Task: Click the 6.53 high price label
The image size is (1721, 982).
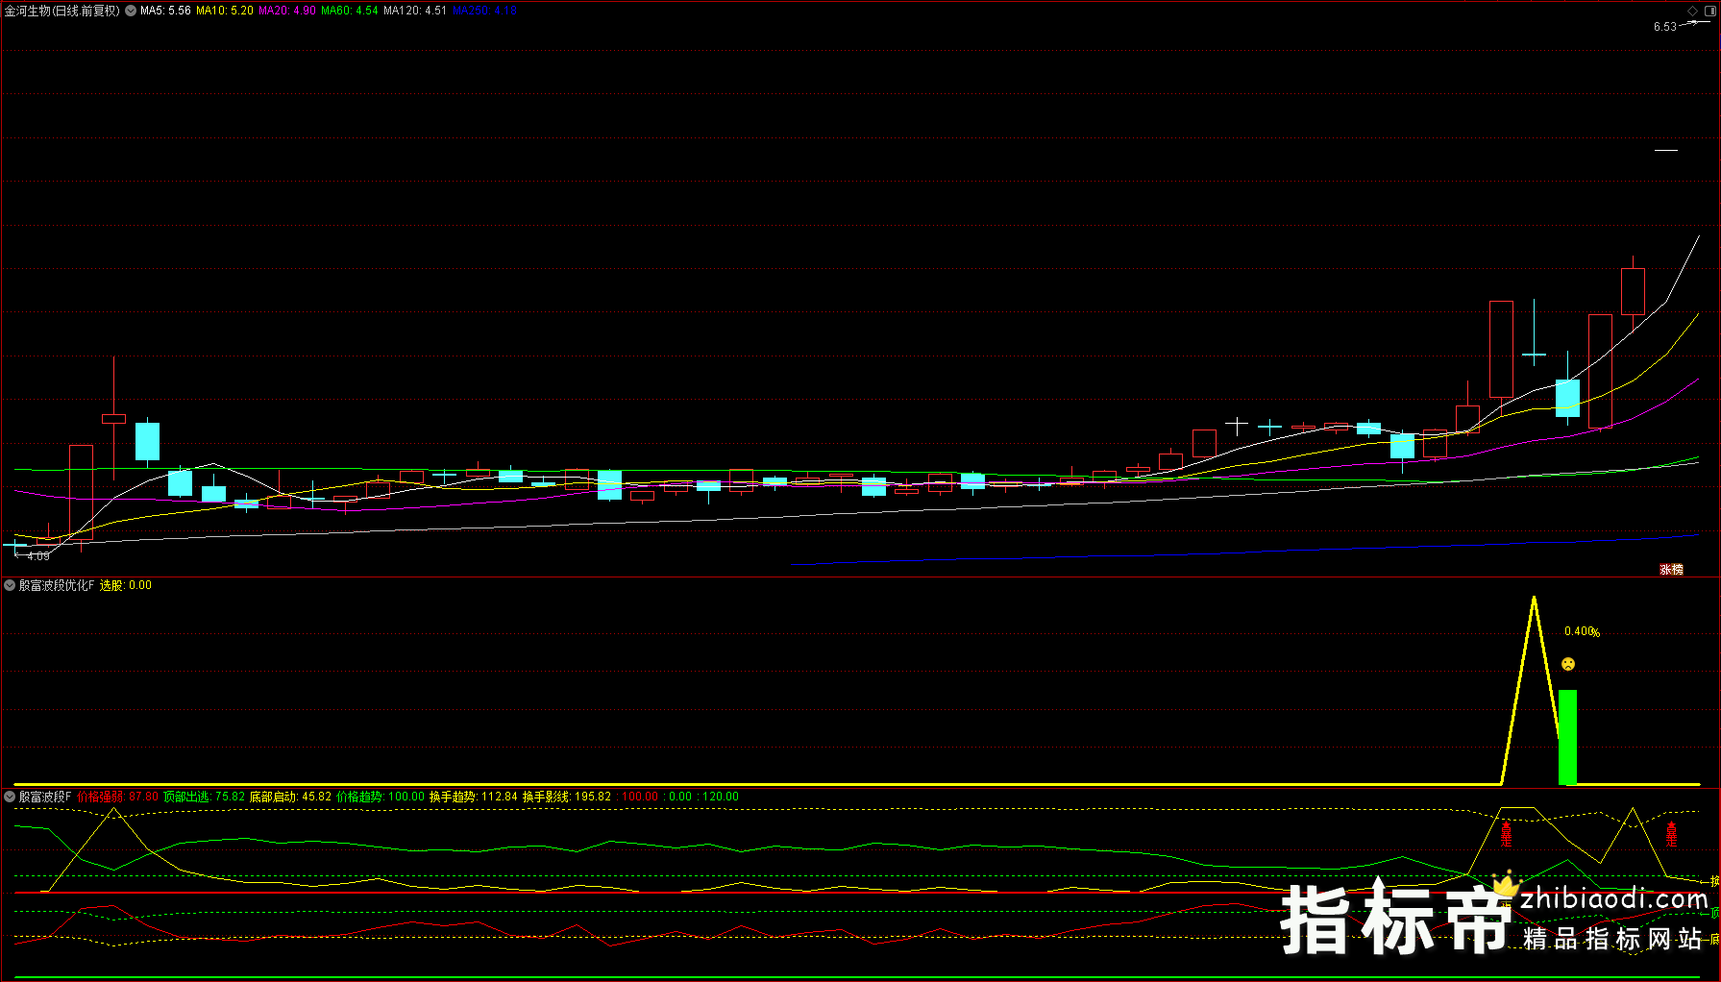Action: [x=1665, y=27]
